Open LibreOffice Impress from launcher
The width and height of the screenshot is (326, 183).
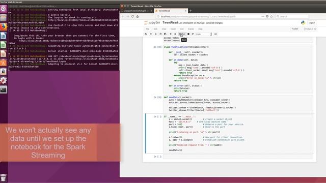[4, 53]
